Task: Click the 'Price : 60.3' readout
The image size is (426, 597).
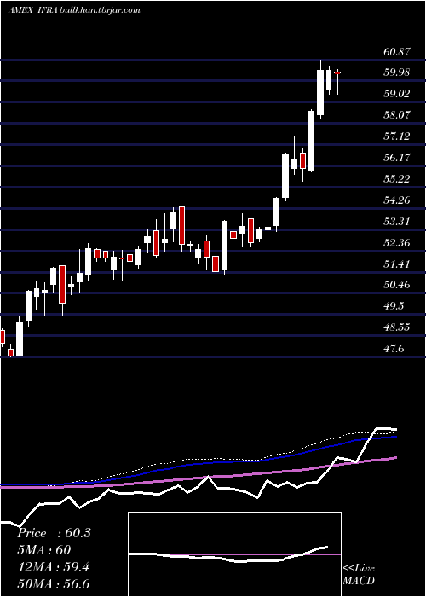Action: [54, 533]
